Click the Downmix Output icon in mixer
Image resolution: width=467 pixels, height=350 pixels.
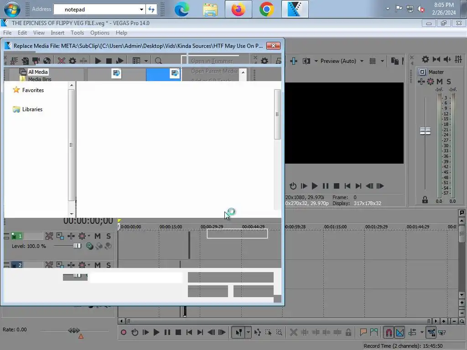click(436, 59)
